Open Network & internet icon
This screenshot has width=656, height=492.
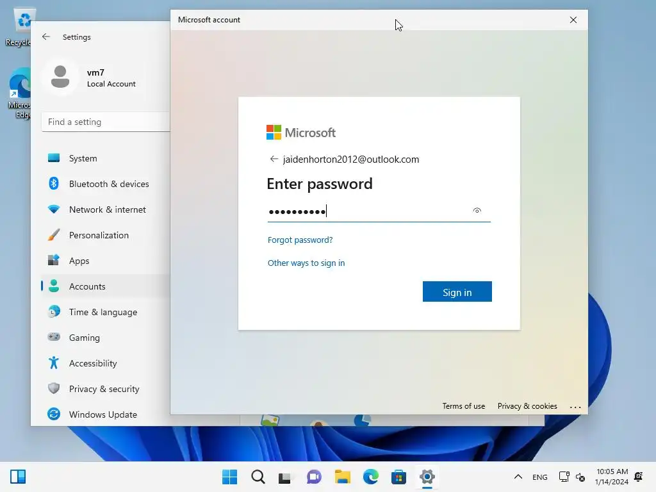coord(54,209)
